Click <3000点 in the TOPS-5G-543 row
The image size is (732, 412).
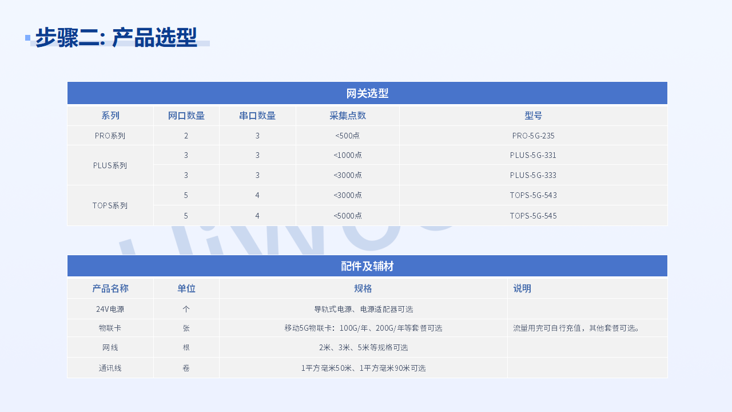coord(348,195)
